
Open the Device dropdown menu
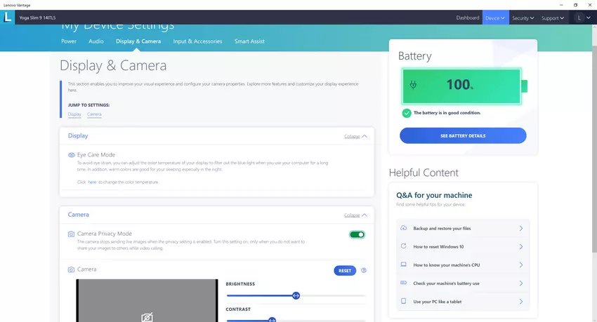(x=494, y=18)
